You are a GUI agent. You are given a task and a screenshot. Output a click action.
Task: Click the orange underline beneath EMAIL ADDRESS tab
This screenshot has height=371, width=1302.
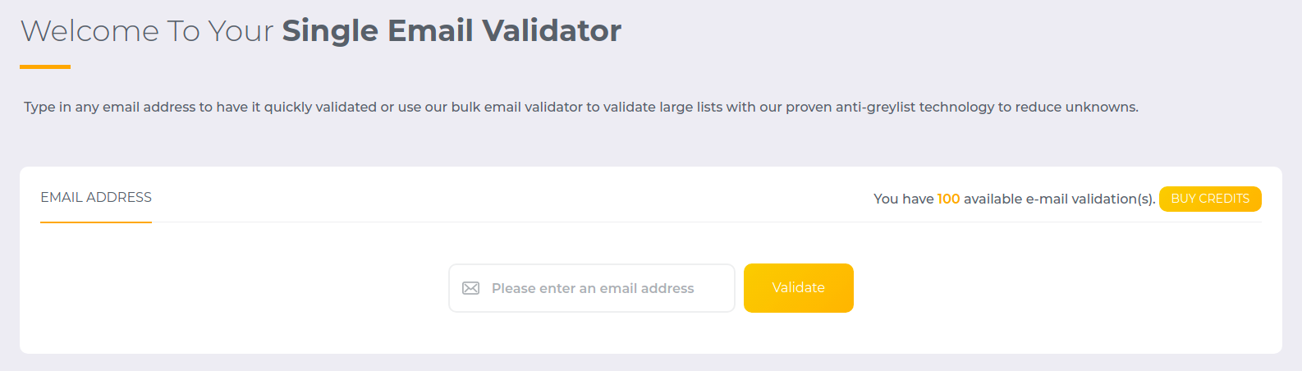point(96,222)
